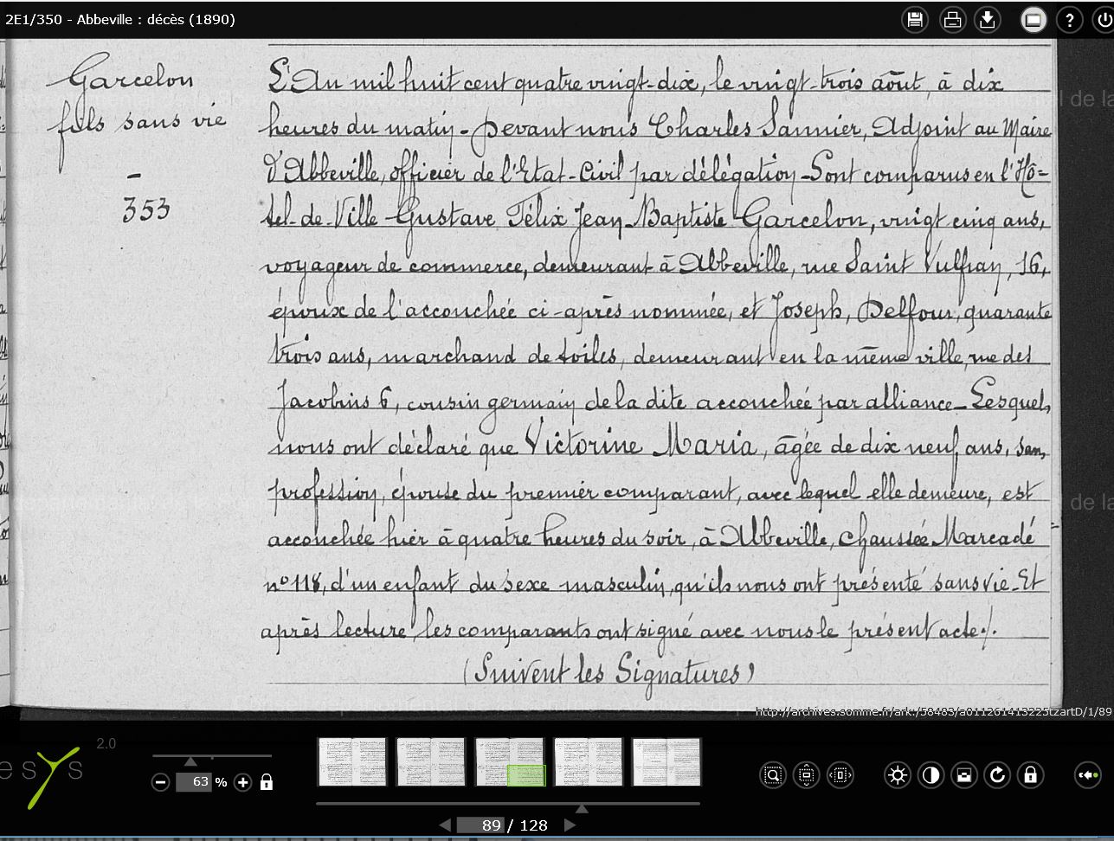Open the contrast half-circle tool
The width and height of the screenshot is (1114, 841).
[930, 775]
